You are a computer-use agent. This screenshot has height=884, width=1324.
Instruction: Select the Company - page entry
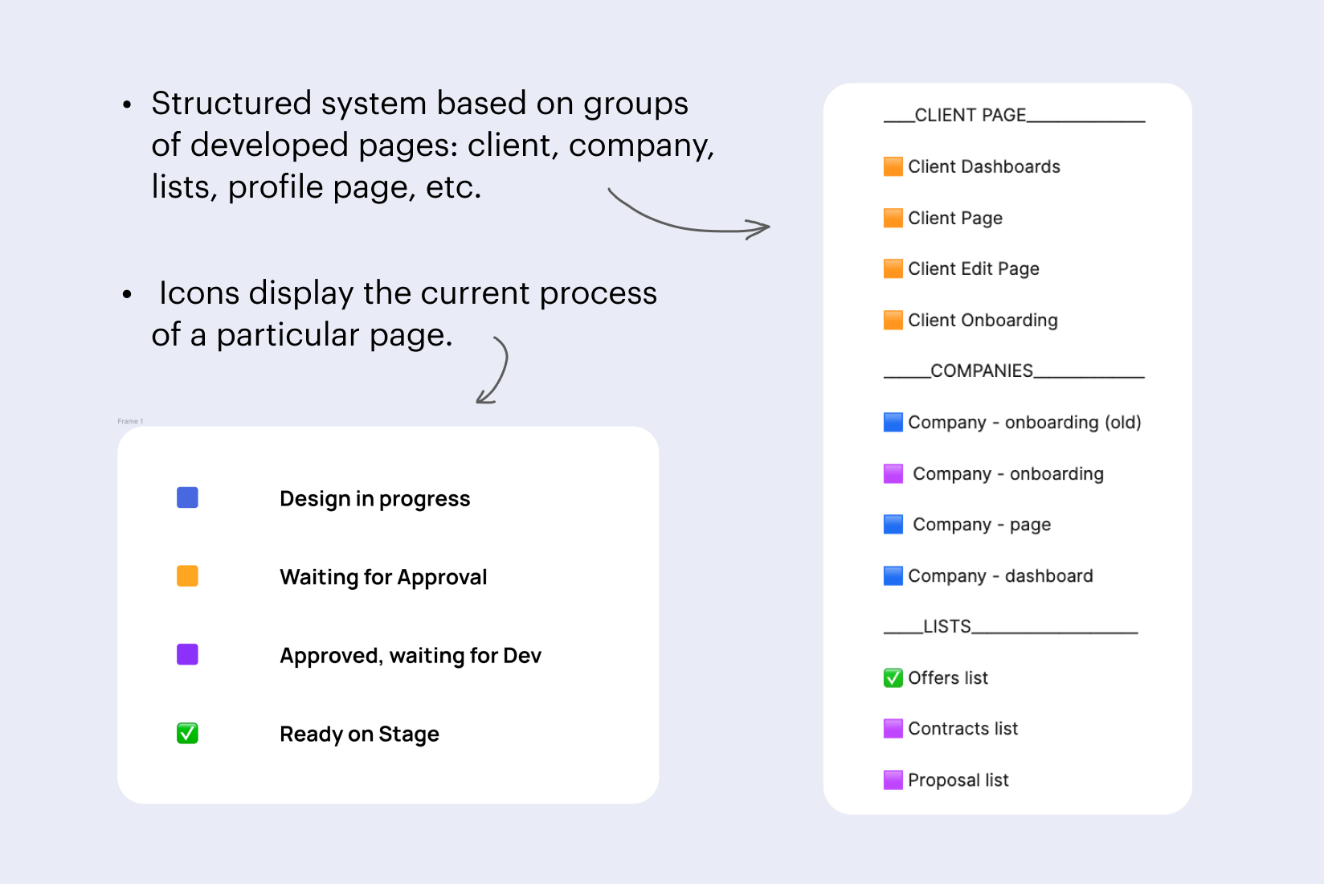pos(982,524)
